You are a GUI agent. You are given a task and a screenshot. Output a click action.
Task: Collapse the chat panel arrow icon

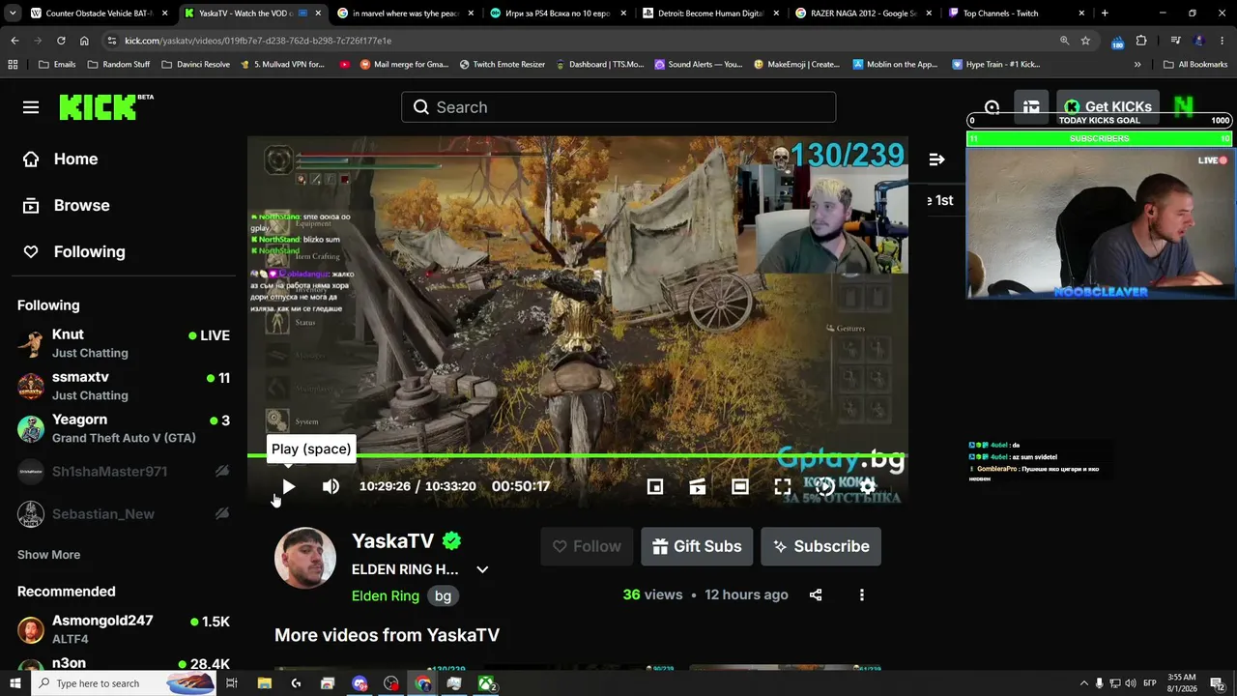coord(936,159)
